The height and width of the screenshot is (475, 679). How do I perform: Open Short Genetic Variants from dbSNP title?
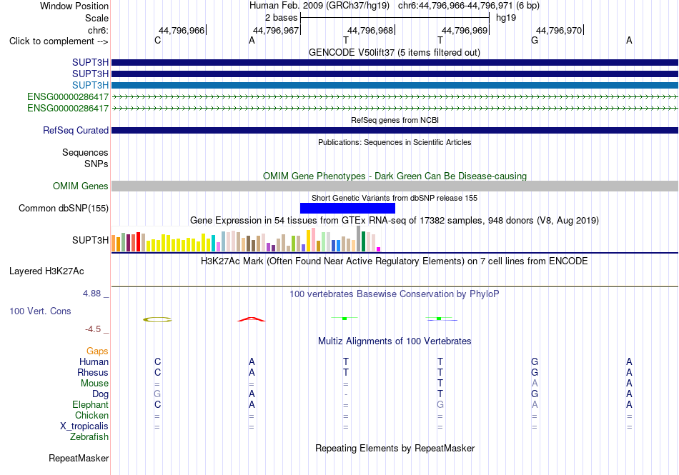395,198
